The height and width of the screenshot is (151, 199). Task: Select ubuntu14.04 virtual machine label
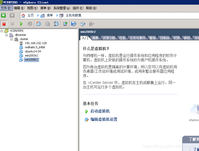tap(33, 51)
